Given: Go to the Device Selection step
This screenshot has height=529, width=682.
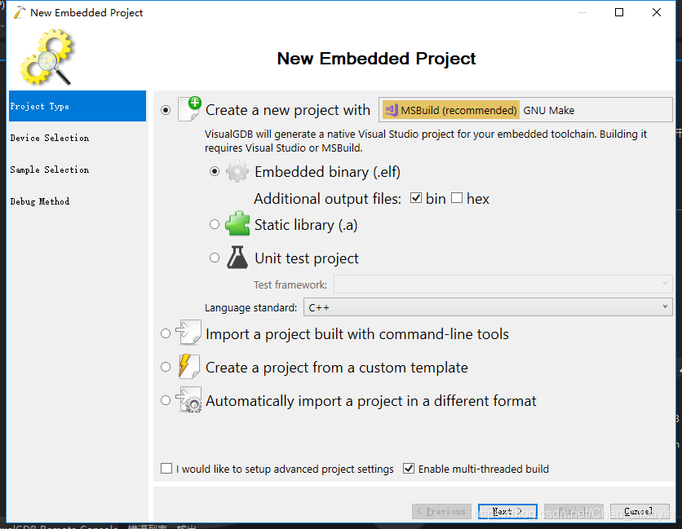Looking at the screenshot, I should click(x=77, y=138).
